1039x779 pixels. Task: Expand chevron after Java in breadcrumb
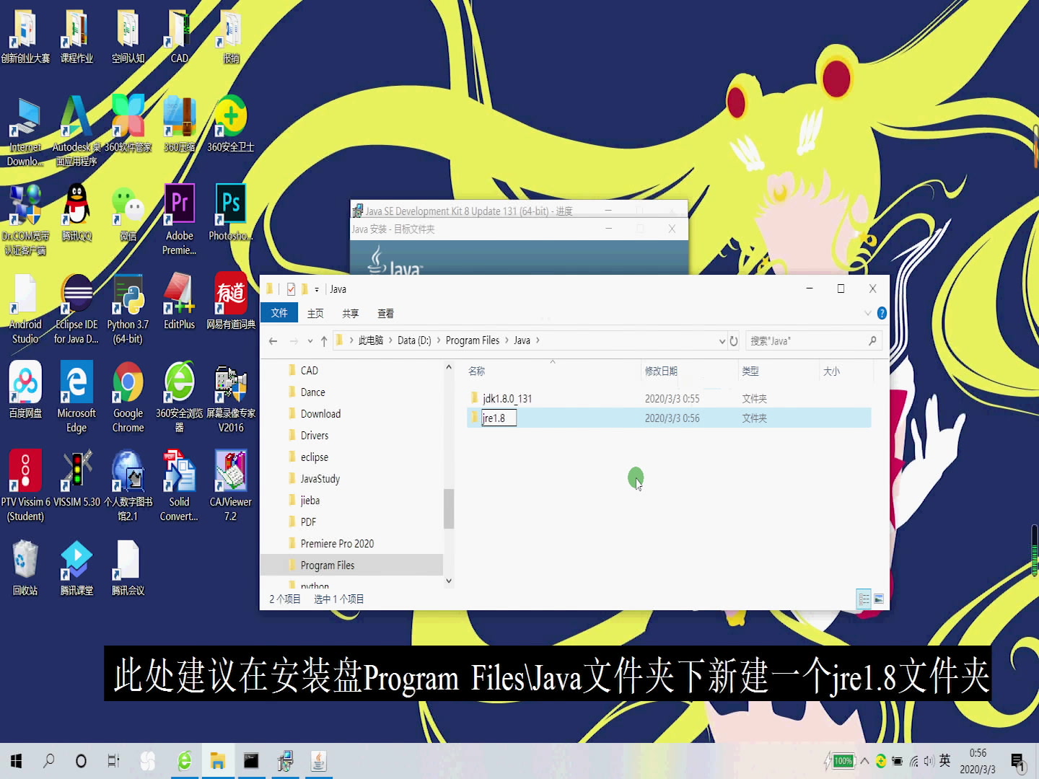click(538, 340)
